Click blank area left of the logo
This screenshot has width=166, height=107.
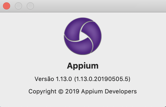[x=32, y=36]
